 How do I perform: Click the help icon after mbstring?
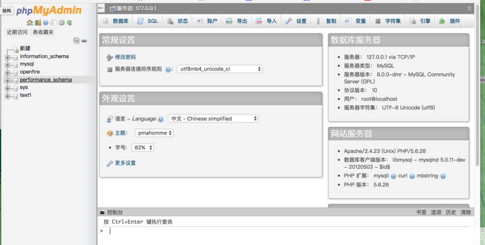tap(443, 176)
